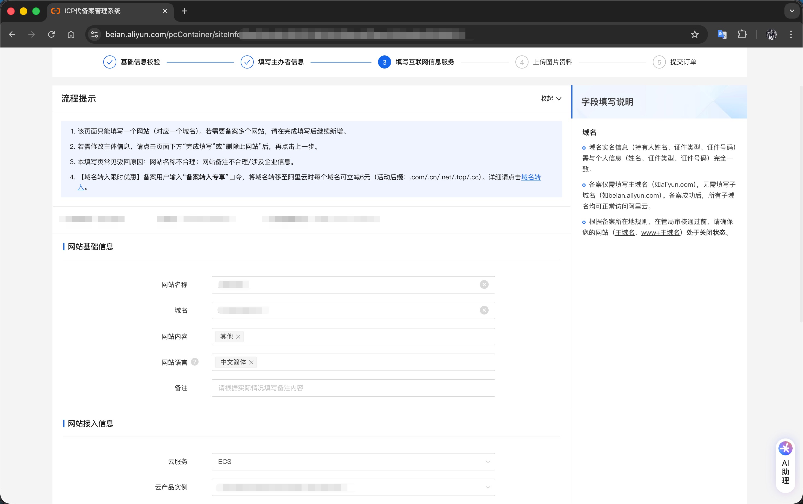Image resolution: width=803 pixels, height=504 pixels.
Task: Clear the 网站名称 field with X icon
Action: point(484,285)
